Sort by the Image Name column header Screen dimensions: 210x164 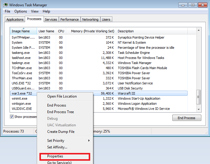(23, 31)
